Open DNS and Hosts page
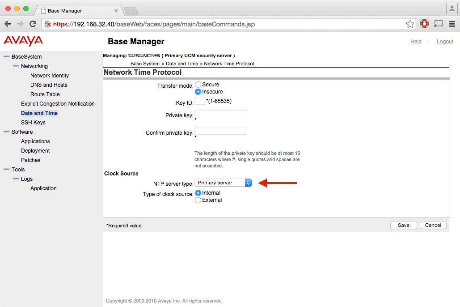This screenshot has height=307, width=460. pos(49,85)
